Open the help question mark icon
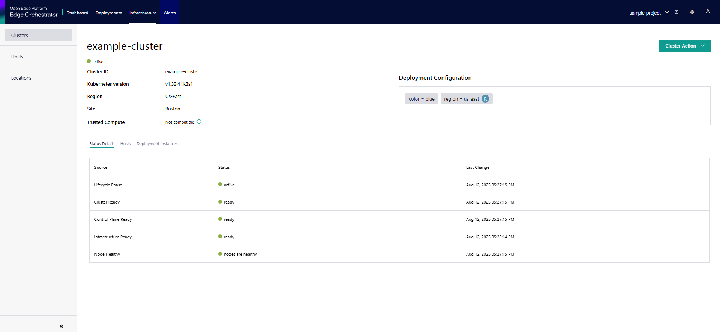 tap(676, 12)
